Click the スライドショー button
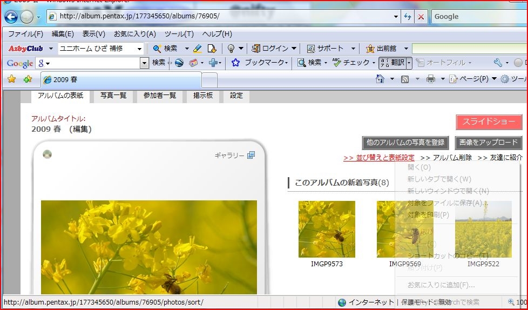The width and height of the screenshot is (528, 310). (x=489, y=122)
